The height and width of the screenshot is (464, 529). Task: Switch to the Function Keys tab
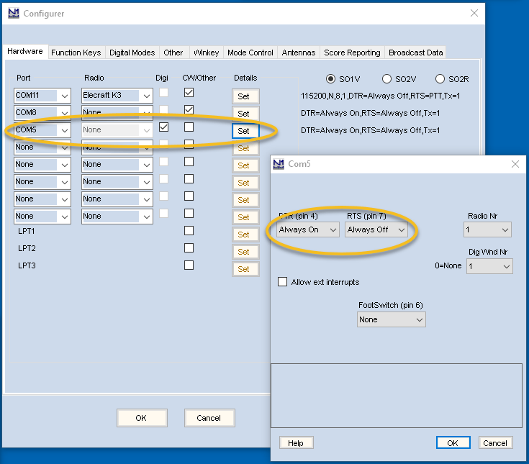pyautogui.click(x=76, y=53)
